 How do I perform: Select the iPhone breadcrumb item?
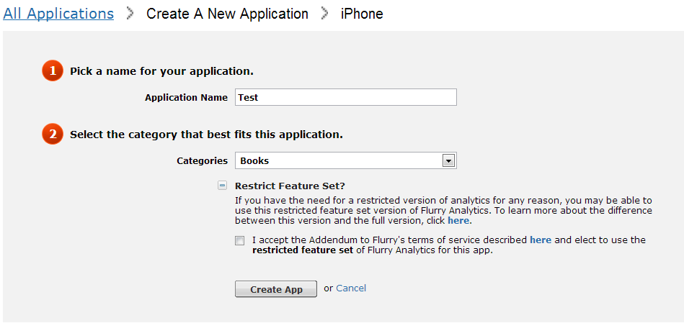[362, 14]
